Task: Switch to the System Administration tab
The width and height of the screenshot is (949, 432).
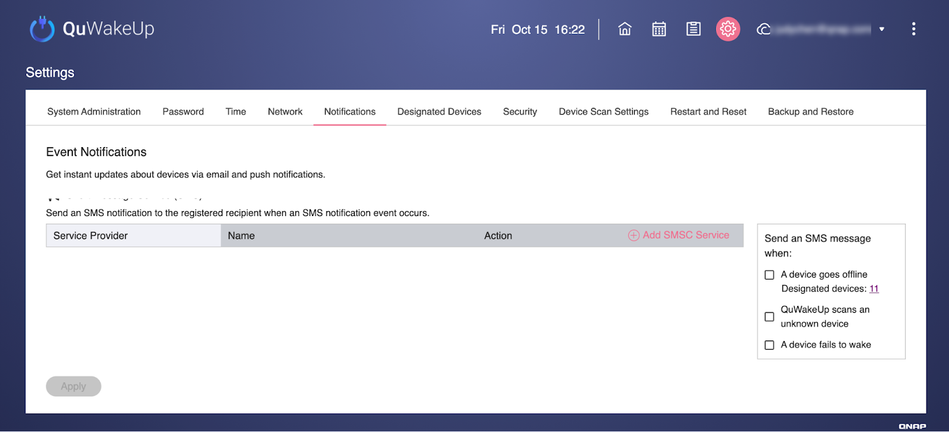Action: pos(94,112)
